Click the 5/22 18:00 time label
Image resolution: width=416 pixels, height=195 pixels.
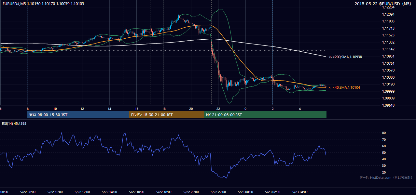pos(164,192)
